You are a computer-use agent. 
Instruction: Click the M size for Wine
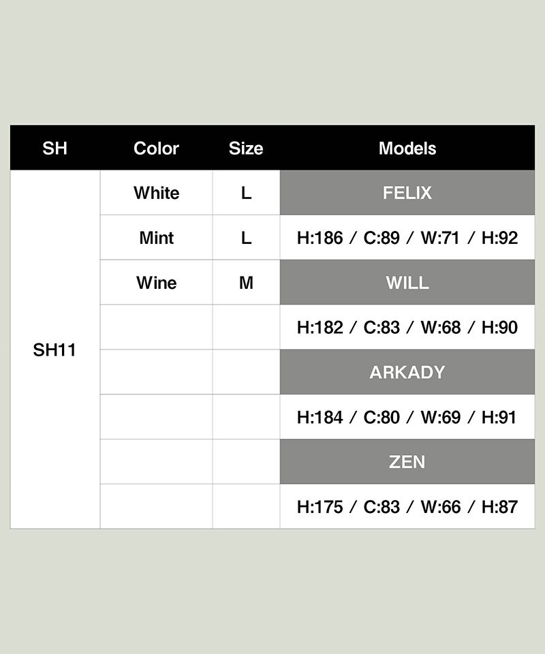[246, 283]
